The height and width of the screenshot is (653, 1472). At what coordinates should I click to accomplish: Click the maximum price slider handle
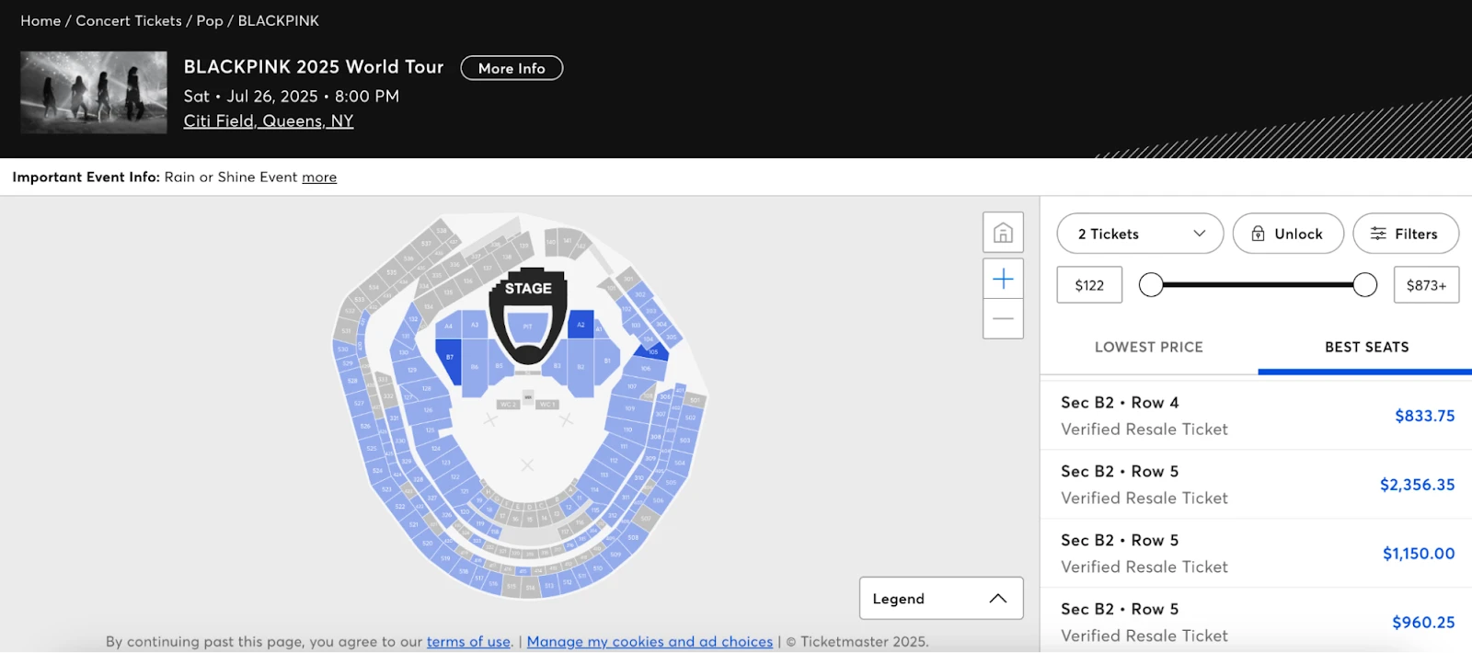click(1365, 285)
